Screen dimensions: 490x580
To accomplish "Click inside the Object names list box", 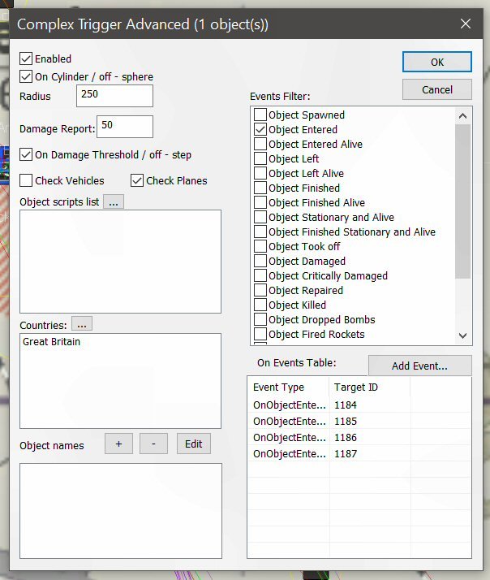I will (x=121, y=511).
